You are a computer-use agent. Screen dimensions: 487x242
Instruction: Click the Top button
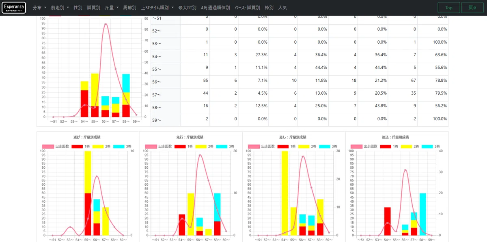449,8
